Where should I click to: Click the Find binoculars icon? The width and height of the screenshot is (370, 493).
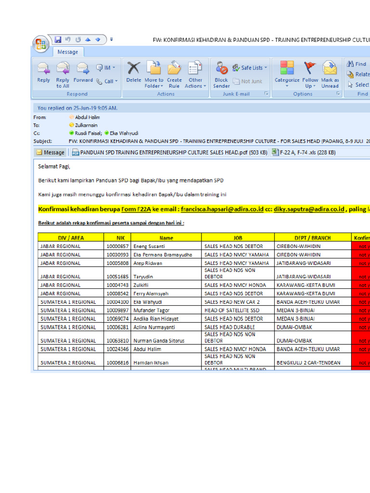coord(350,64)
